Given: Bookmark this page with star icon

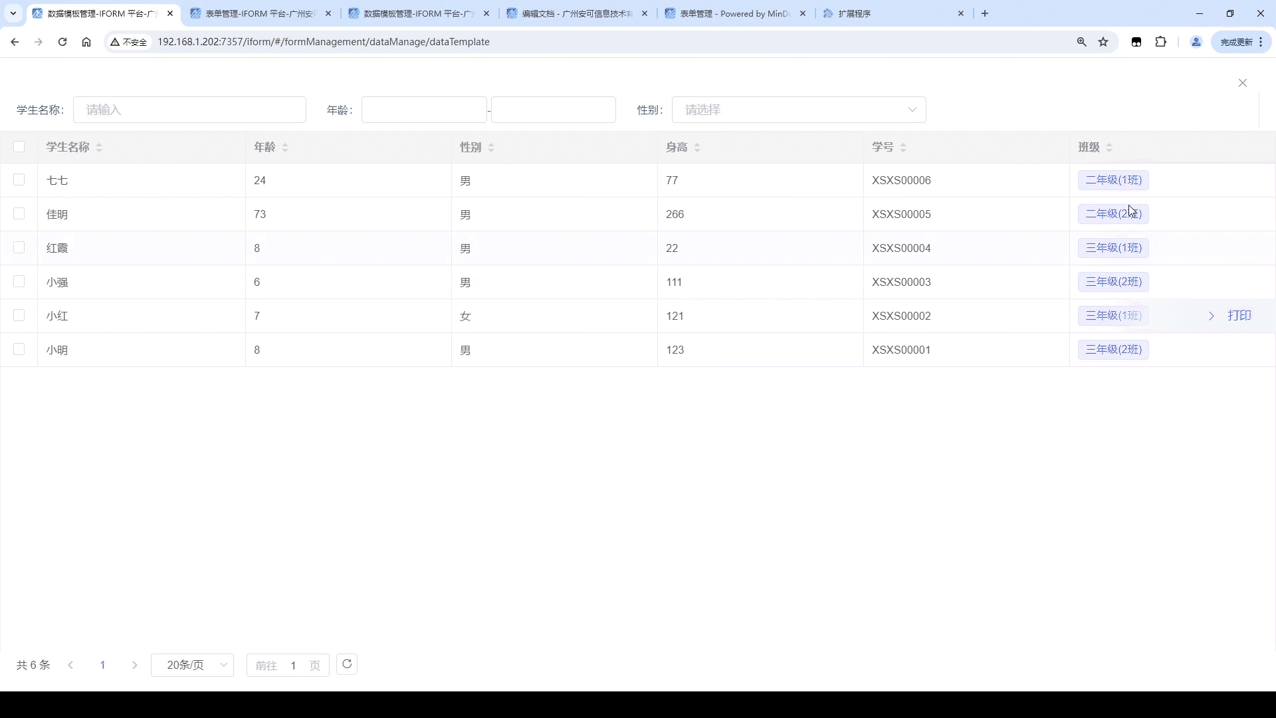Looking at the screenshot, I should pyautogui.click(x=1104, y=42).
